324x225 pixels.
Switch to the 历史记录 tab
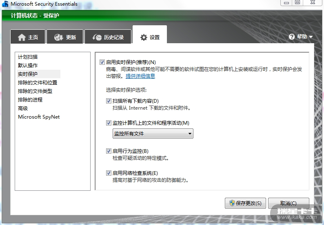pyautogui.click(x=108, y=37)
